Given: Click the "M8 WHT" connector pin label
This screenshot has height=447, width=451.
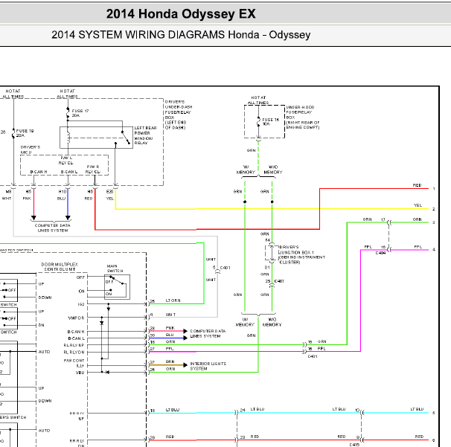Looking at the screenshot, I should (x=7, y=195).
